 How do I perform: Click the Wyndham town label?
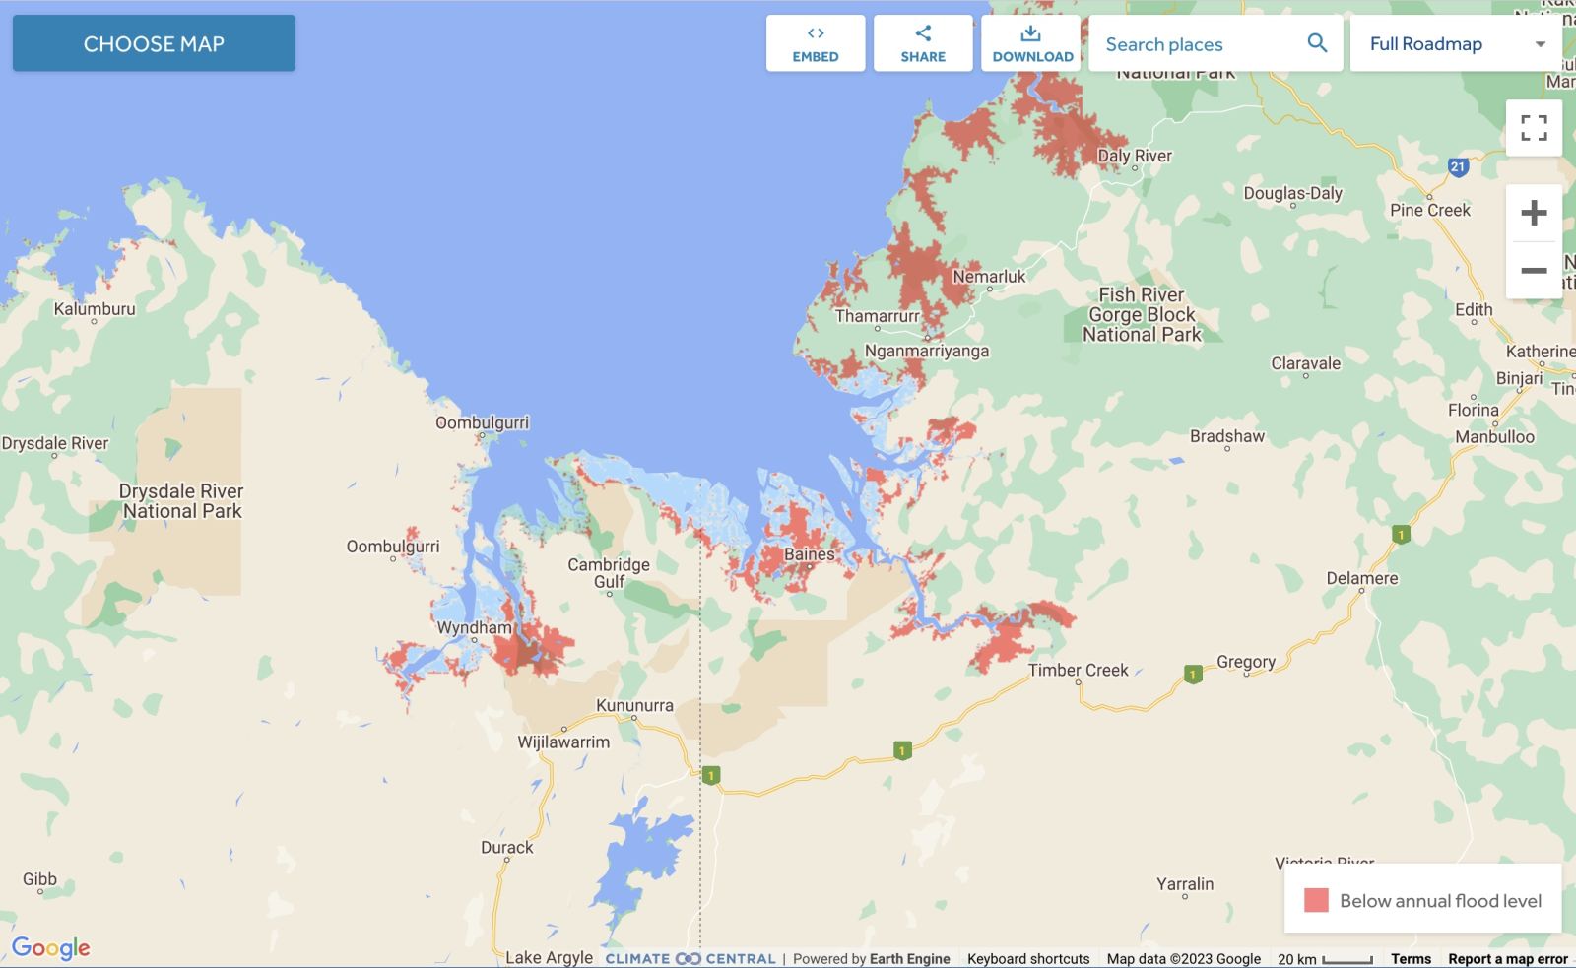(474, 627)
